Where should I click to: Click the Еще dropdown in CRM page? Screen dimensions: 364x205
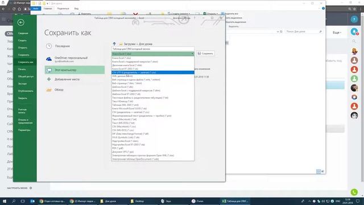[x=337, y=32]
